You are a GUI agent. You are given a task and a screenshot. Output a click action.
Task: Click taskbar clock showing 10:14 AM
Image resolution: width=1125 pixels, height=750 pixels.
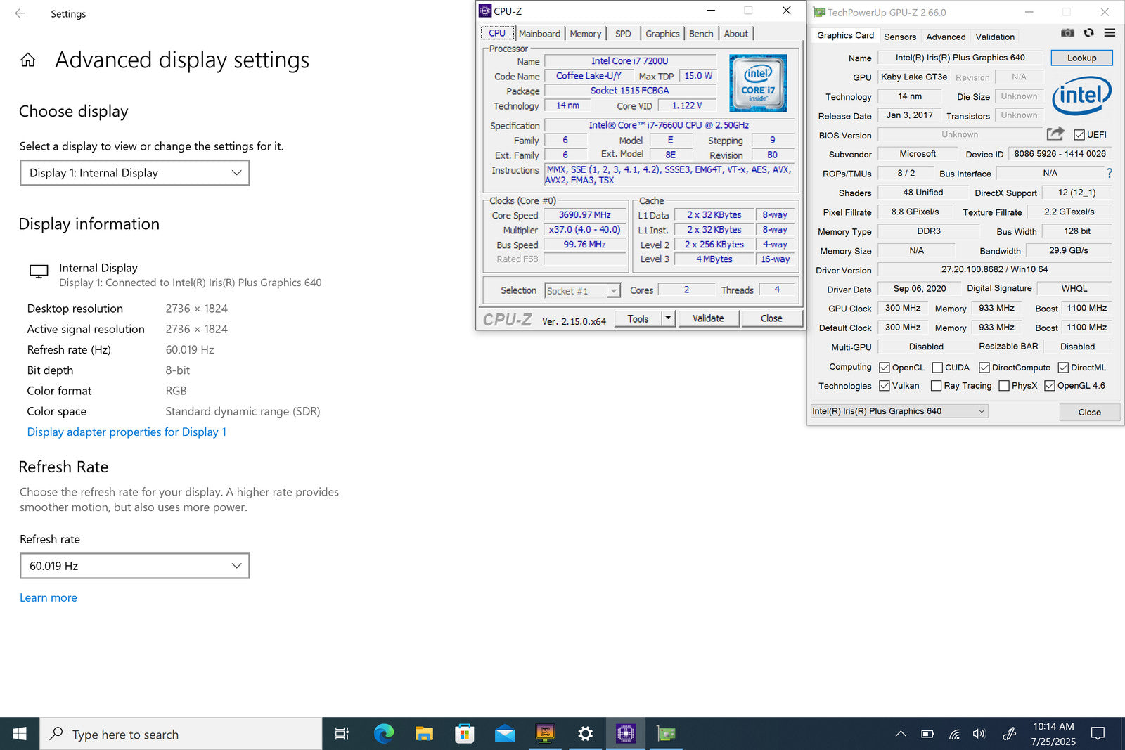click(1053, 734)
